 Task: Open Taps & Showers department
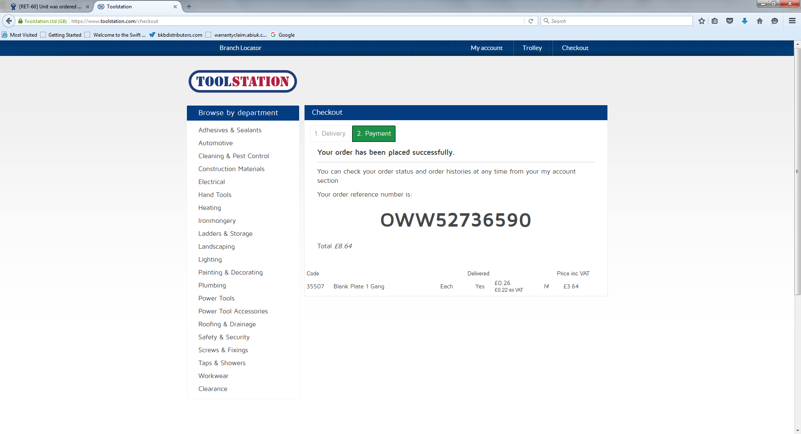tap(222, 363)
